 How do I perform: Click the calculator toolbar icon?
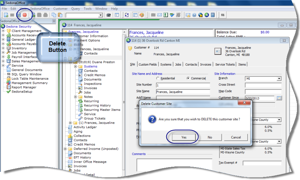213,15
